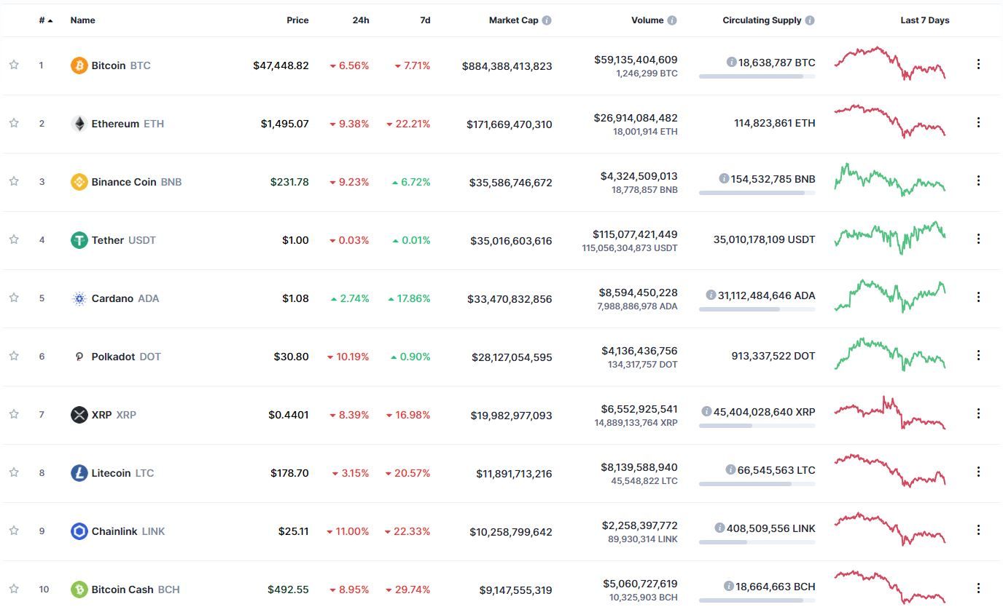
Task: Open Cardano 7-day sparkline chart
Action: [x=889, y=296]
